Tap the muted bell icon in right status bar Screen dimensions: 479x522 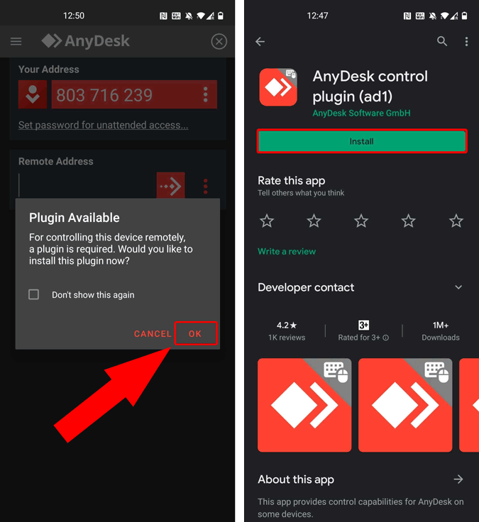pos(433,16)
